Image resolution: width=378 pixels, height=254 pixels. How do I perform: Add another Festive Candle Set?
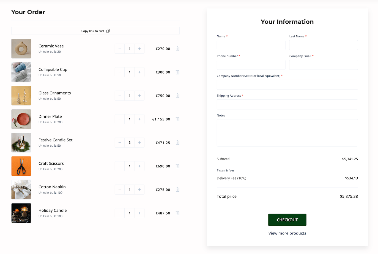[139, 143]
